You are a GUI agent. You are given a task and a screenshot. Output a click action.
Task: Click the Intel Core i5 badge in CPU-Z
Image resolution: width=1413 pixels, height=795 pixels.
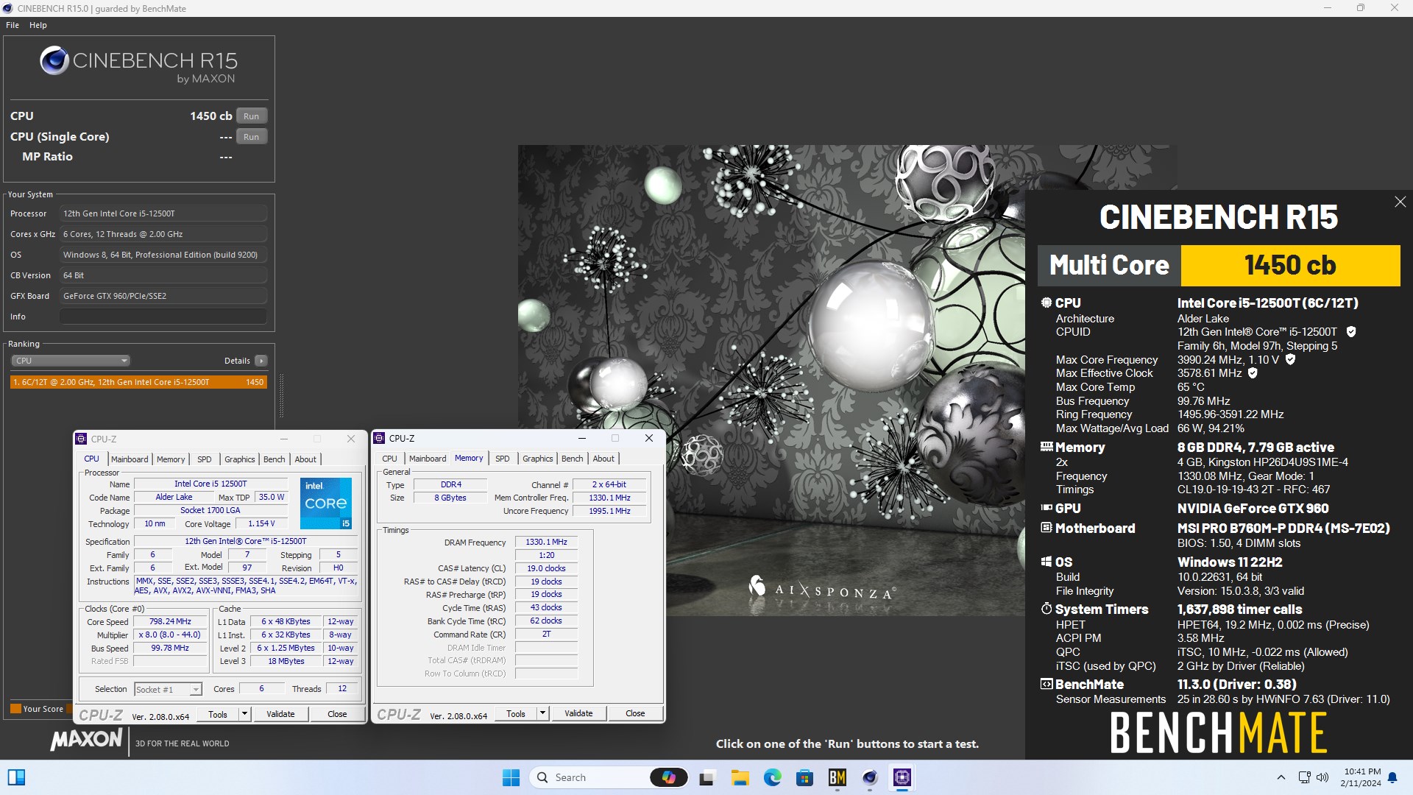click(326, 504)
